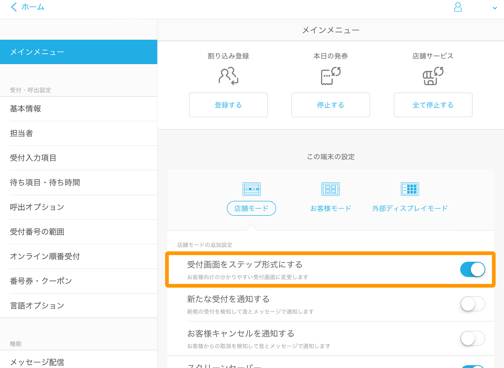The image size is (504, 368).
Task: Click the 割り込み登録 people icon
Action: [x=228, y=76]
